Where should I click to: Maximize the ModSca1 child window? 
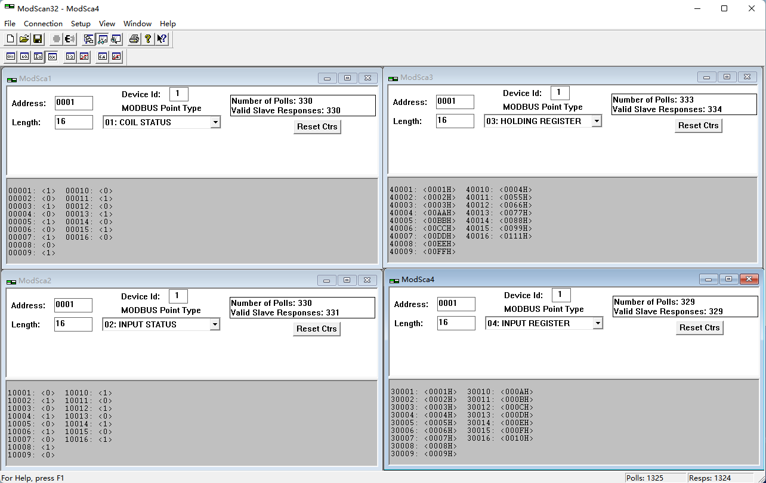tap(348, 78)
